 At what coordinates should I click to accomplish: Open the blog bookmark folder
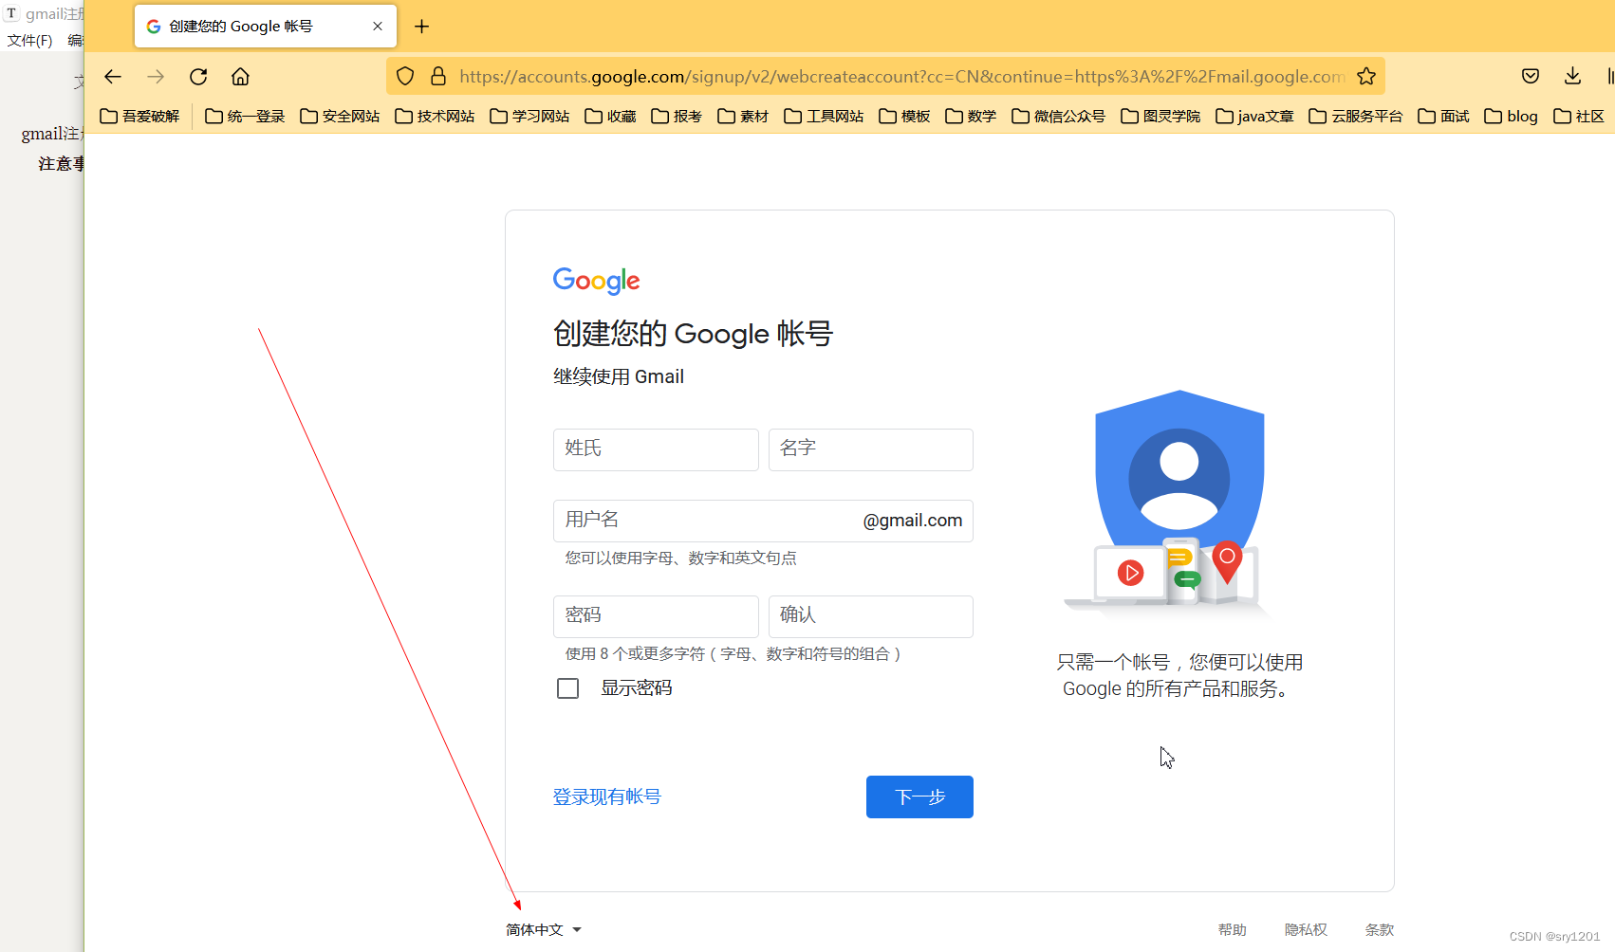pyautogui.click(x=1512, y=116)
